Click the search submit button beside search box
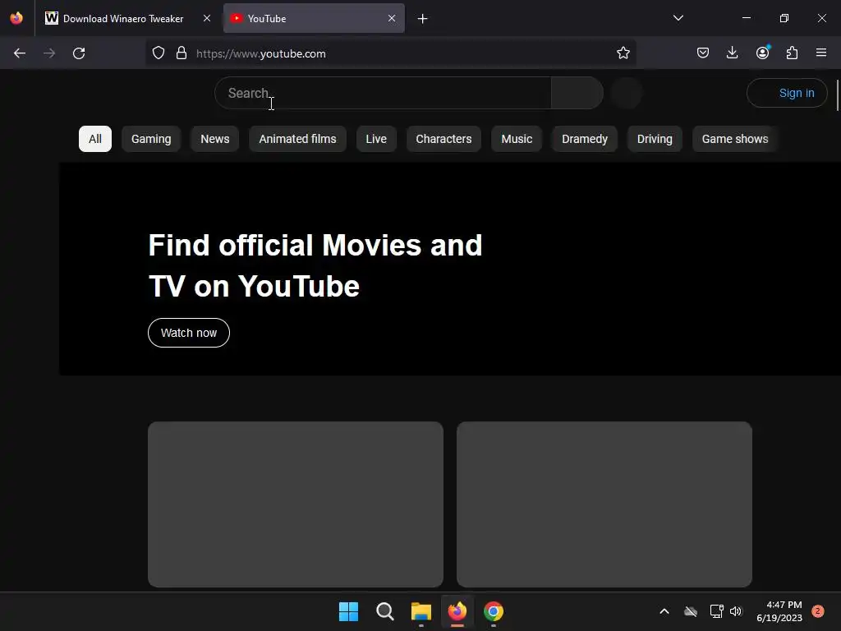Viewport: 841px width, 631px height. (x=577, y=93)
